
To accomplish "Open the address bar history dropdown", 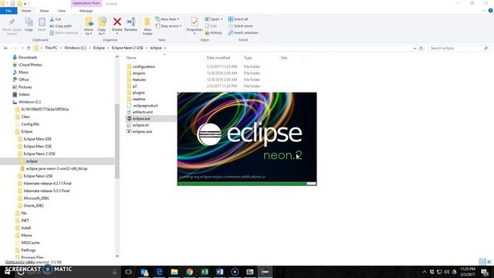I will pyautogui.click(x=414, y=48).
